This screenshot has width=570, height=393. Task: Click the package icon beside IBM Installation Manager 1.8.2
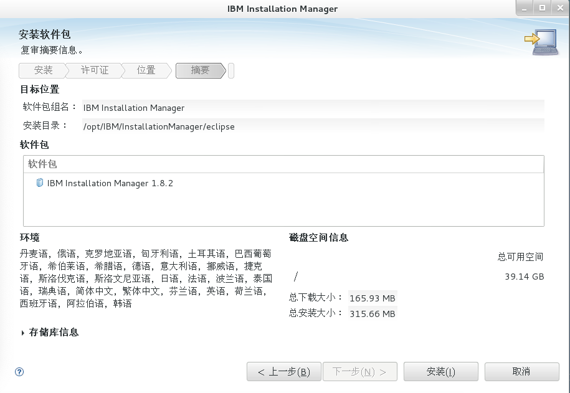[40, 182]
